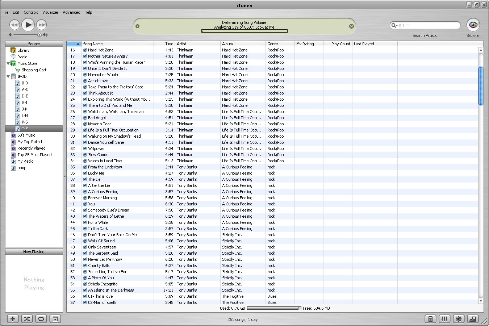This screenshot has height=326, width=489.
Task: Uncheck the song A Curious Feeling
Action: pos(85,192)
